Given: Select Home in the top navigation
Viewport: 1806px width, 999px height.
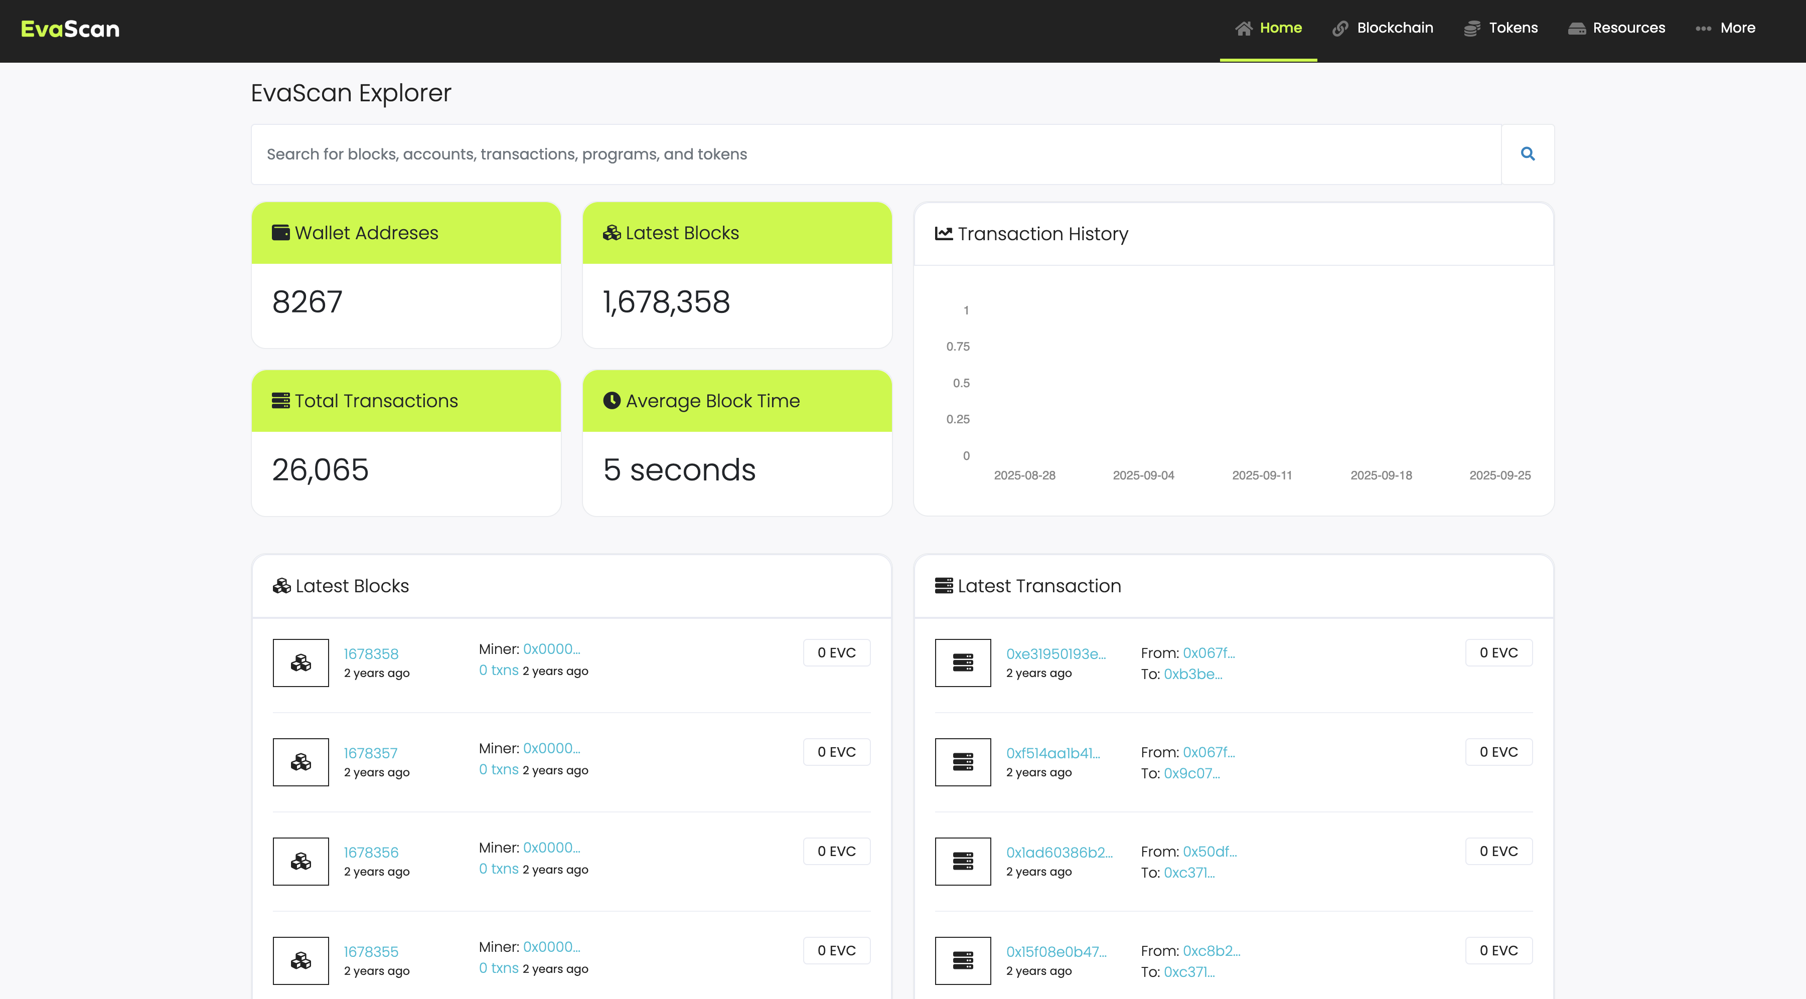Looking at the screenshot, I should 1281,28.
